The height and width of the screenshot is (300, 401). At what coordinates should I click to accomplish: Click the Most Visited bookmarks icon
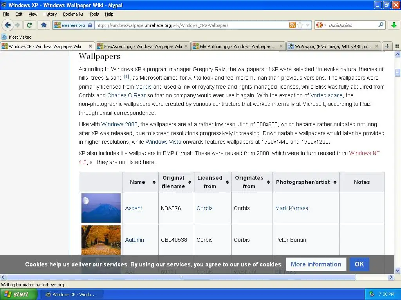4,37
